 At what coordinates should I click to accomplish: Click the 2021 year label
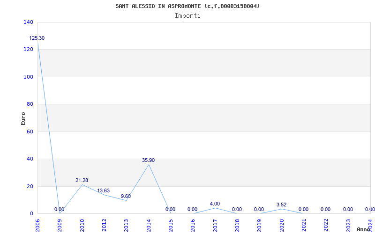304,225
